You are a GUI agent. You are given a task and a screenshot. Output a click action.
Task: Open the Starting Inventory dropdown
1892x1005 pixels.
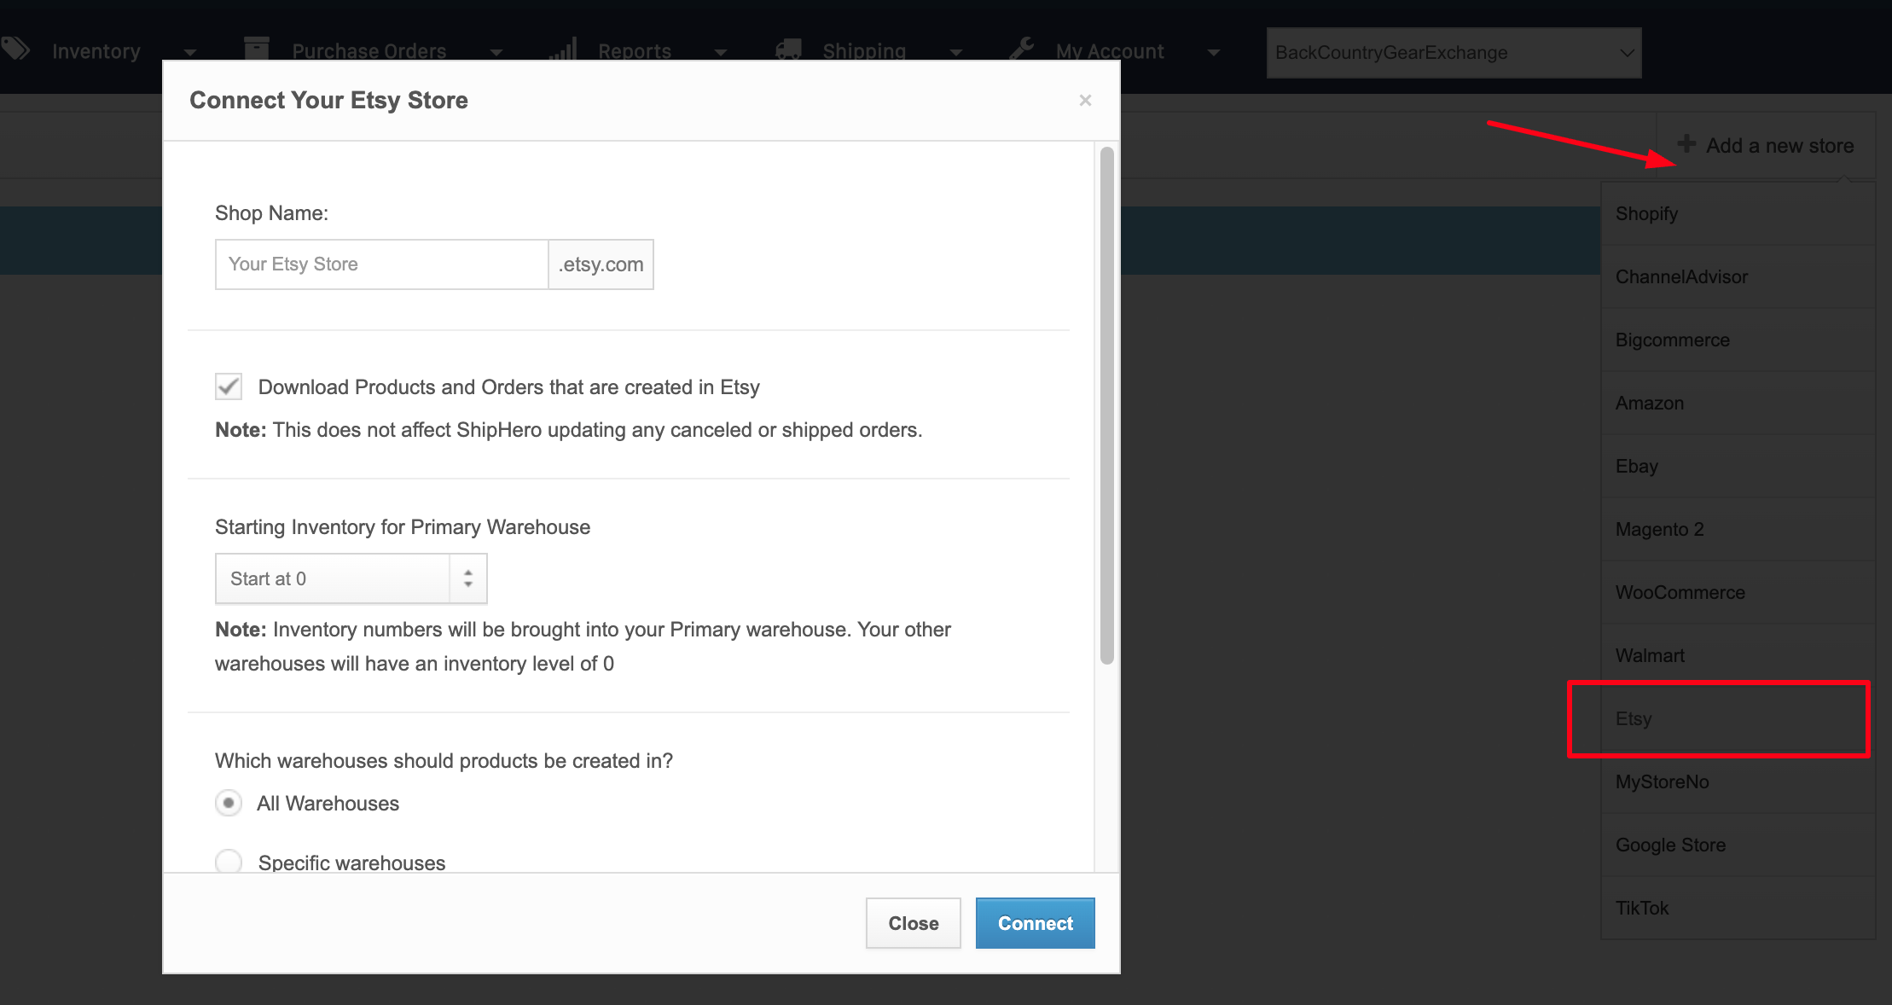(351, 578)
